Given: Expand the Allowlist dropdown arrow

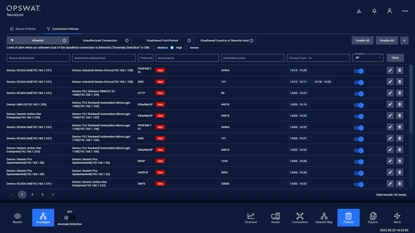Looking at the screenshot, I should point(12,40).
